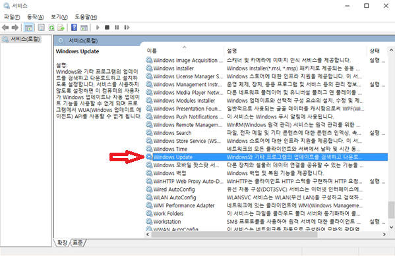Click the gear icon beside Windows Update
This screenshot has height=256, width=395.
point(149,157)
